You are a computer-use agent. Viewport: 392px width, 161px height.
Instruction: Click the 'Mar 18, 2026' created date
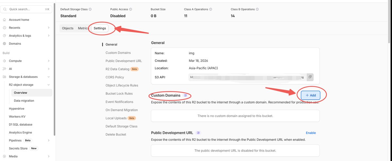[x=198, y=61]
